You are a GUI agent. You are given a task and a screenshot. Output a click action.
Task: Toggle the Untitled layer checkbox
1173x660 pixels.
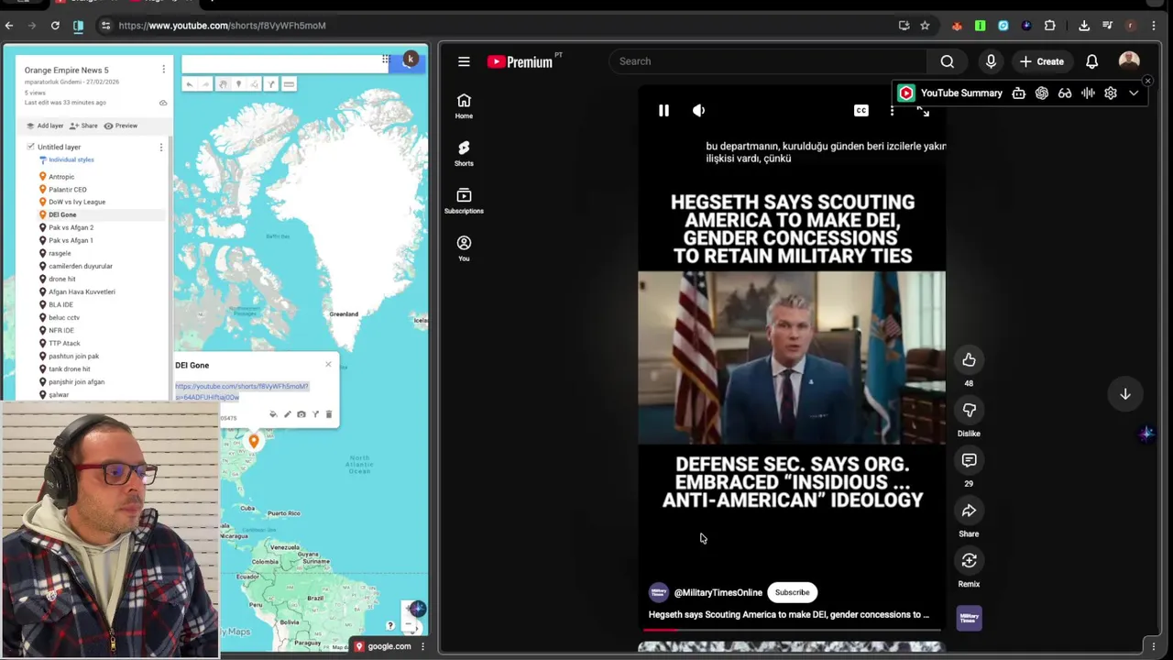click(30, 147)
